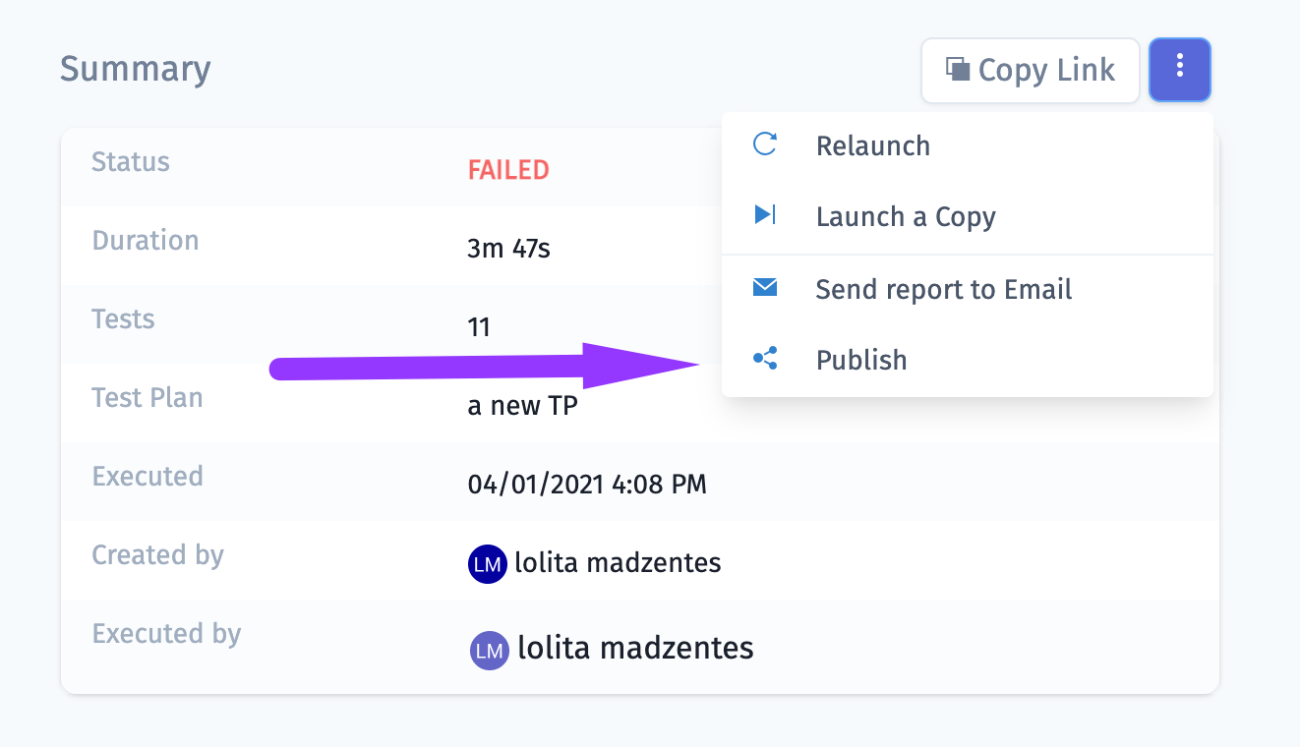Click the Publish share icon
The height and width of the screenshot is (747, 1300).
point(765,359)
